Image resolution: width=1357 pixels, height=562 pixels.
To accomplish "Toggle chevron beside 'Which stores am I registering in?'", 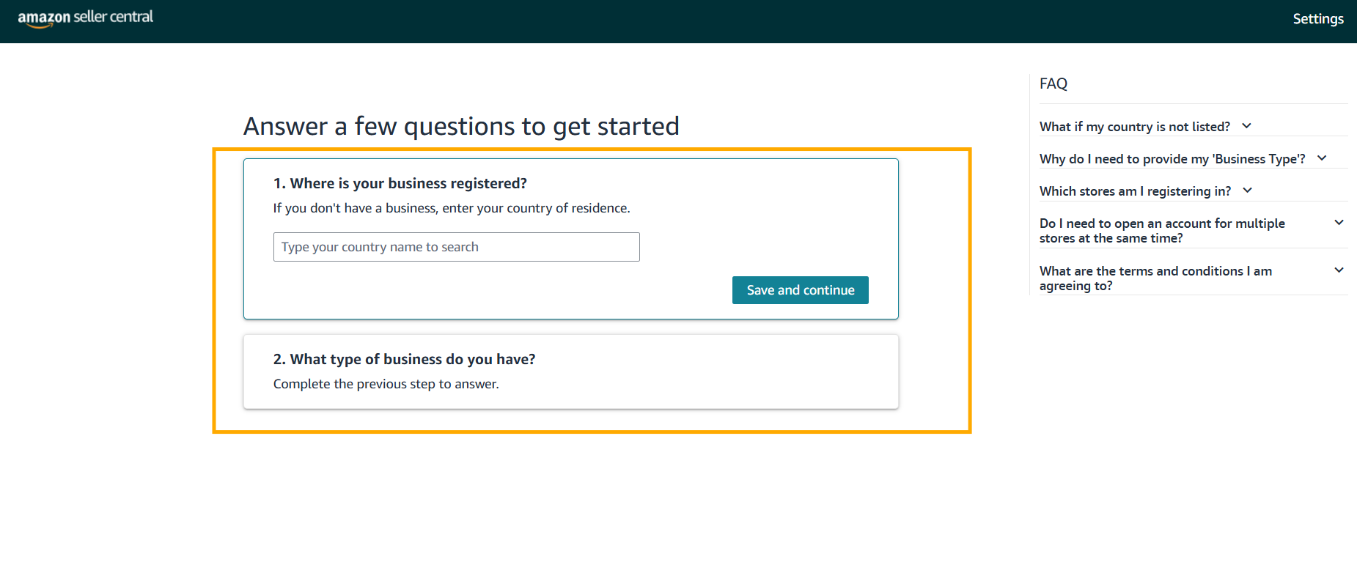I will click(x=1248, y=191).
